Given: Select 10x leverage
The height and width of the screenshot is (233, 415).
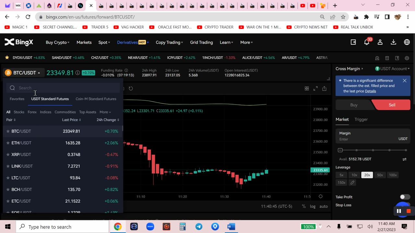Looking at the screenshot, I should (x=354, y=175).
